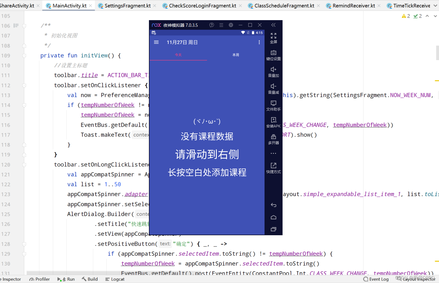The height and width of the screenshot is (283, 439).
Task: Click the editor vertical scrollbar thumb
Action: (x=437, y=53)
